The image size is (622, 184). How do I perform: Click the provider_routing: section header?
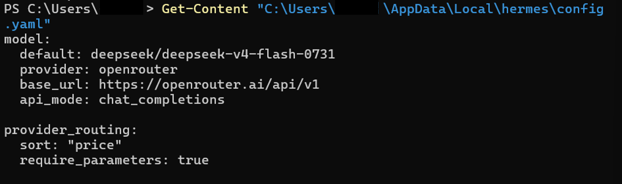coord(71,130)
